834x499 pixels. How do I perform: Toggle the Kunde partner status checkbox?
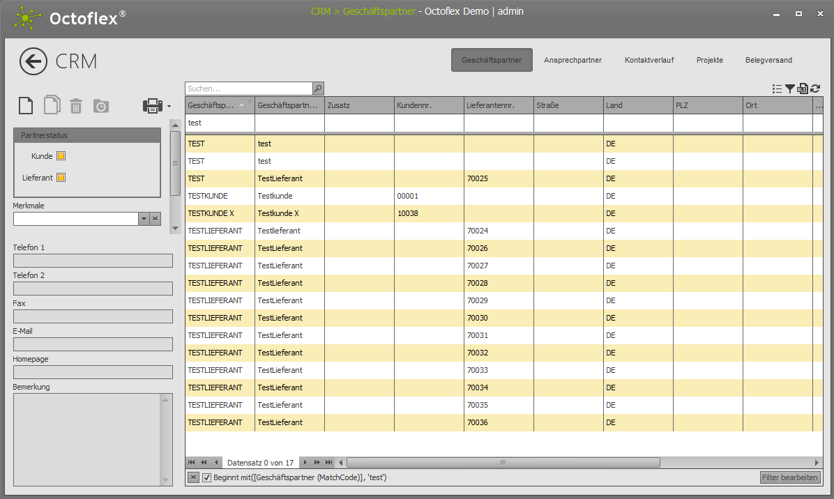pos(61,156)
